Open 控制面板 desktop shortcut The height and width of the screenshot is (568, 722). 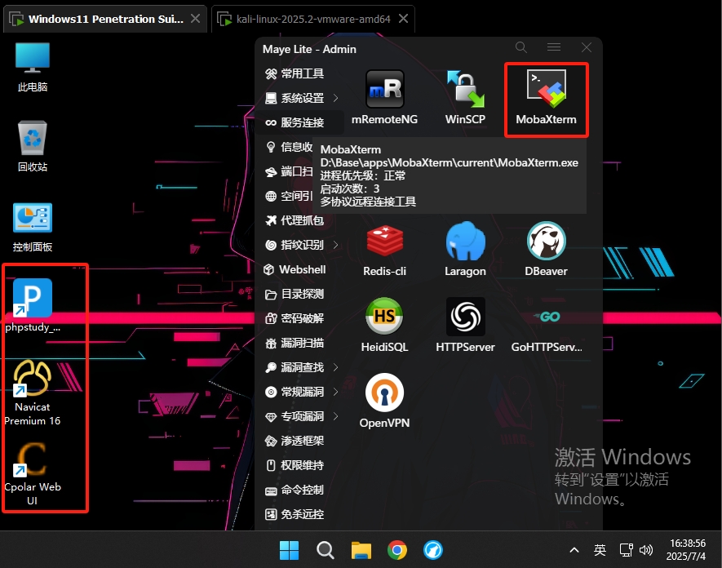pyautogui.click(x=33, y=227)
